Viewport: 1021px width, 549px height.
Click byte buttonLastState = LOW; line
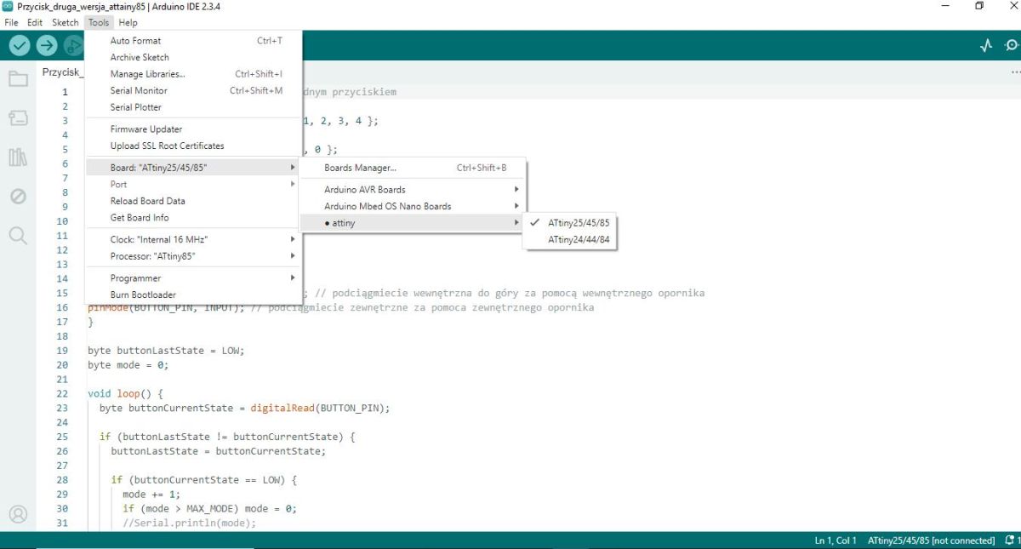(x=166, y=350)
